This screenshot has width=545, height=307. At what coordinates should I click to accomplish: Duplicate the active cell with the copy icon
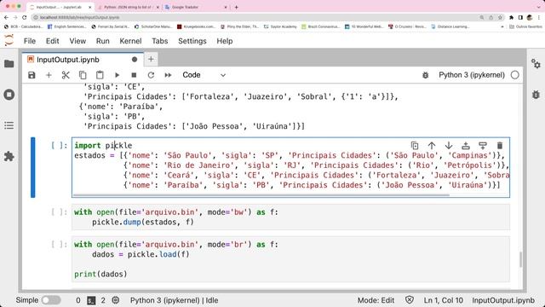[x=415, y=146]
